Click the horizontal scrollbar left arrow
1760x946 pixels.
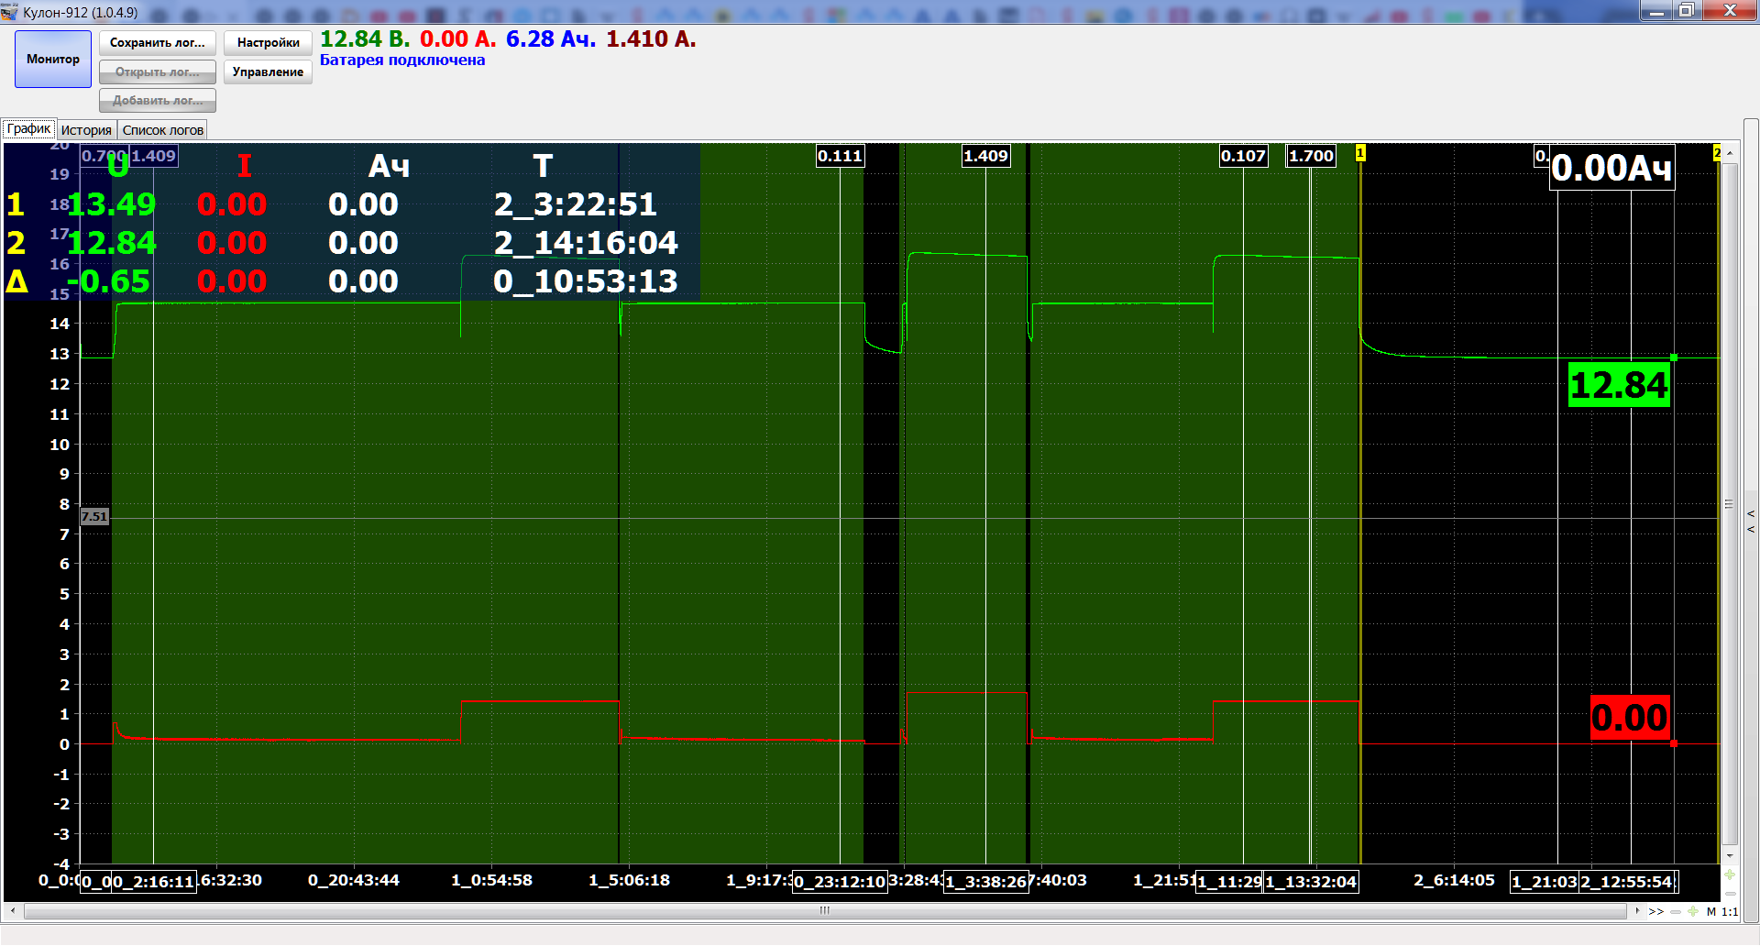[x=13, y=911]
